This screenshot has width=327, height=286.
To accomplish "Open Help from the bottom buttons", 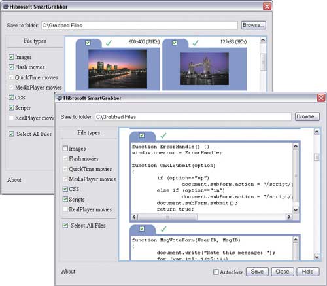I will [308, 272].
